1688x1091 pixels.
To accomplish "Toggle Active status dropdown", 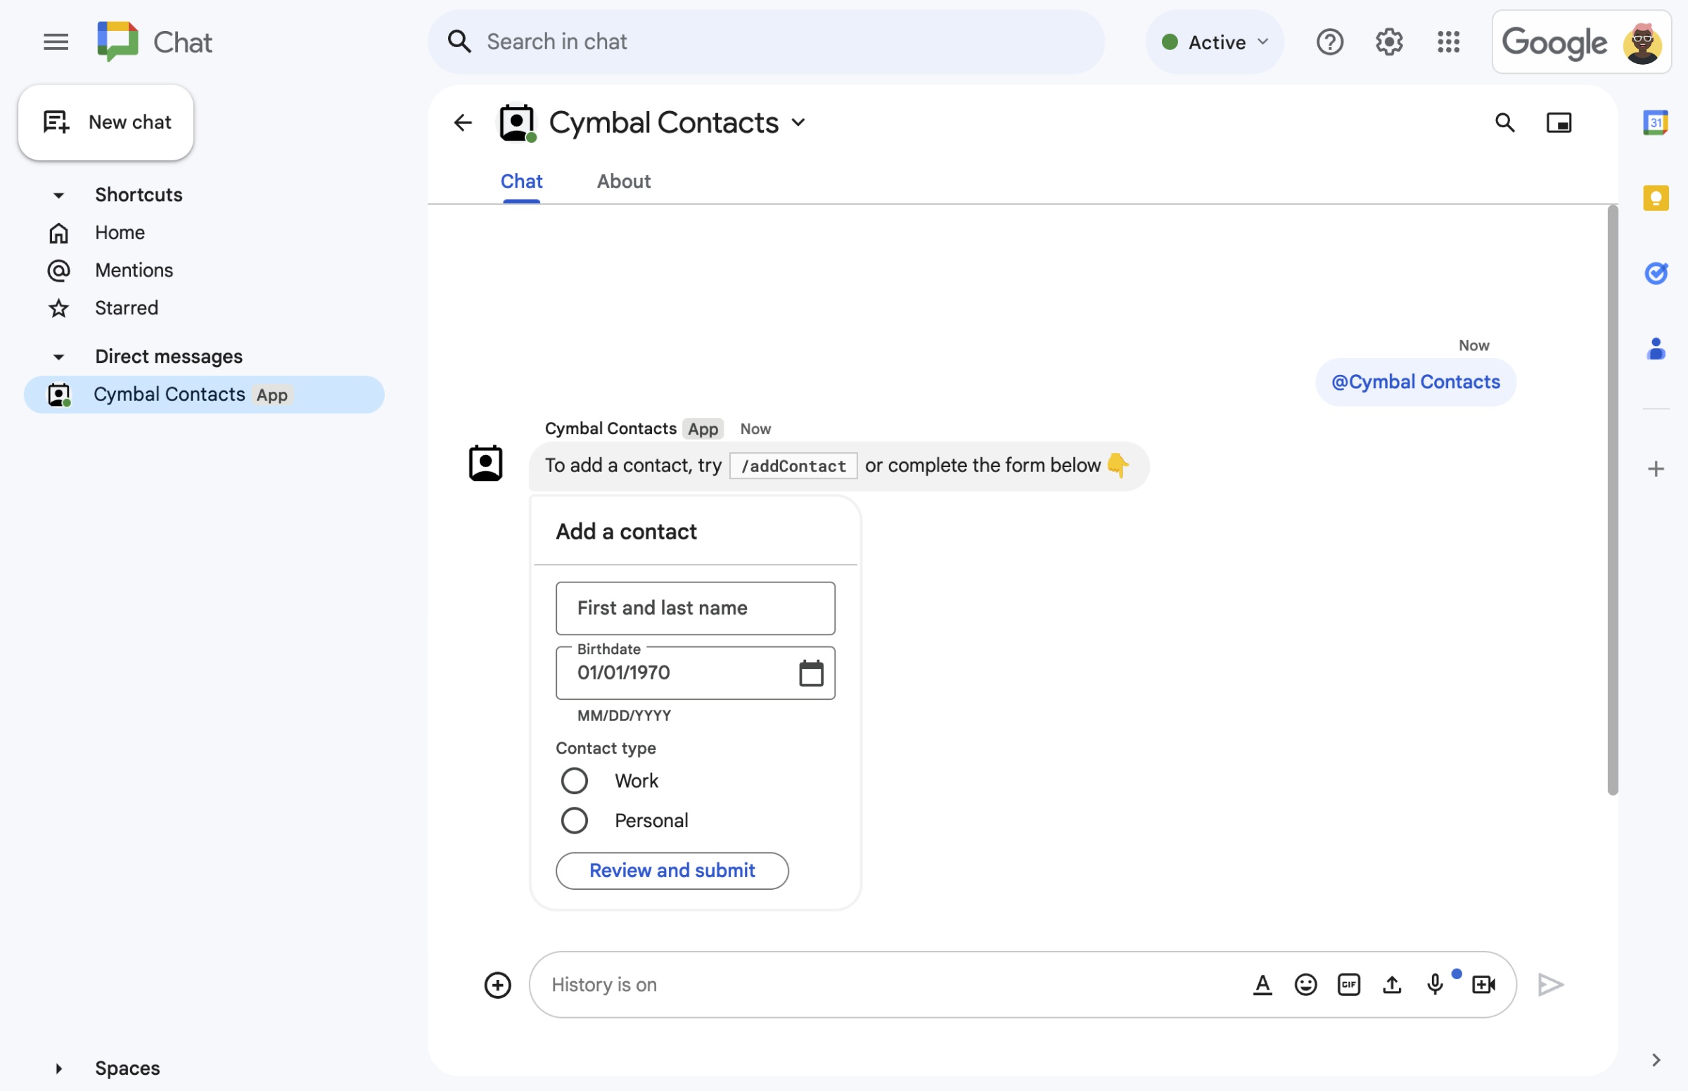I will point(1213,39).
